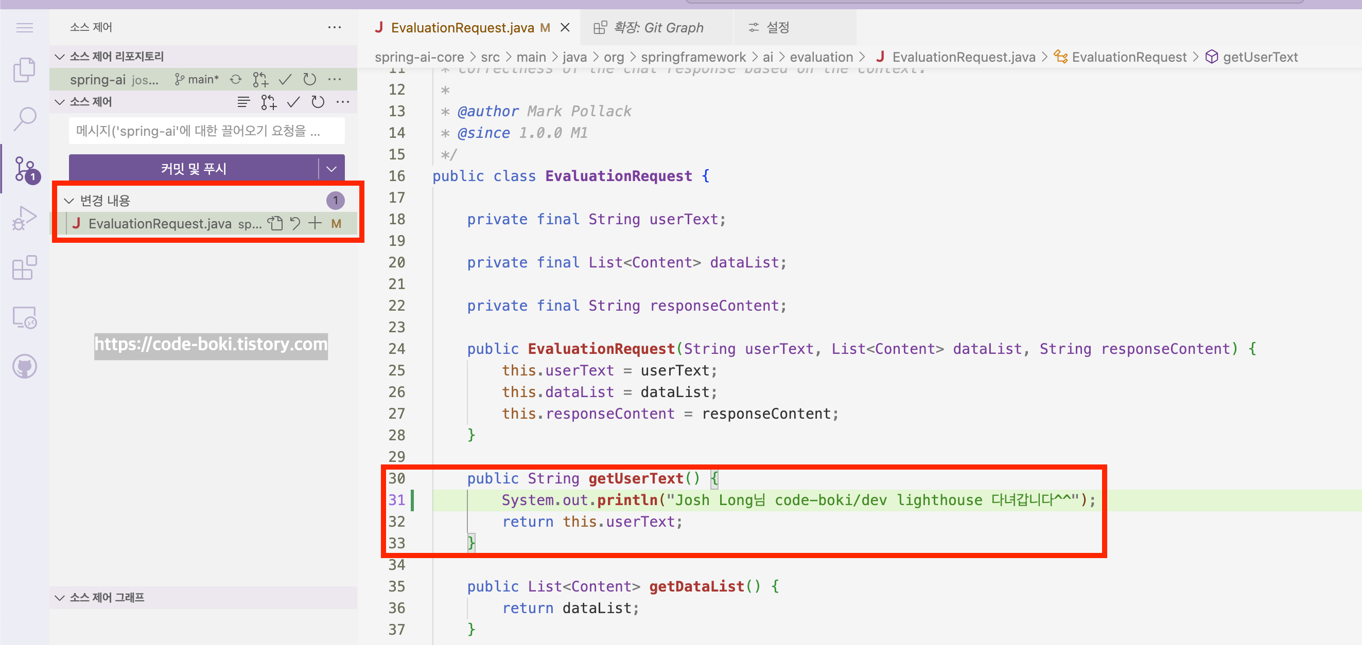Click the refresh icon in the spring-ai repository row
The image size is (1362, 645).
pyautogui.click(x=309, y=79)
